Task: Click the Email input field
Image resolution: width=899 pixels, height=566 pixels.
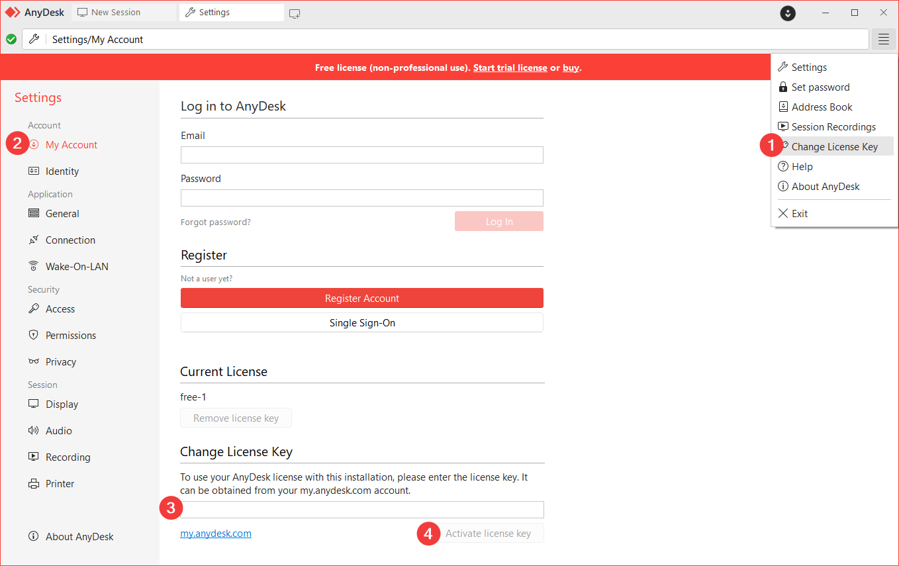Action: (362, 155)
